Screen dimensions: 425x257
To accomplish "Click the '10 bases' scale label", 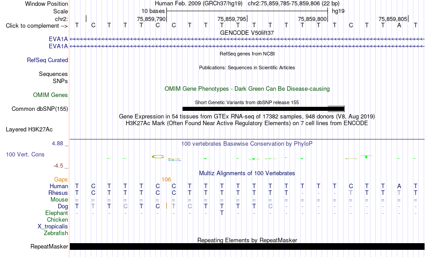I will [153, 11].
